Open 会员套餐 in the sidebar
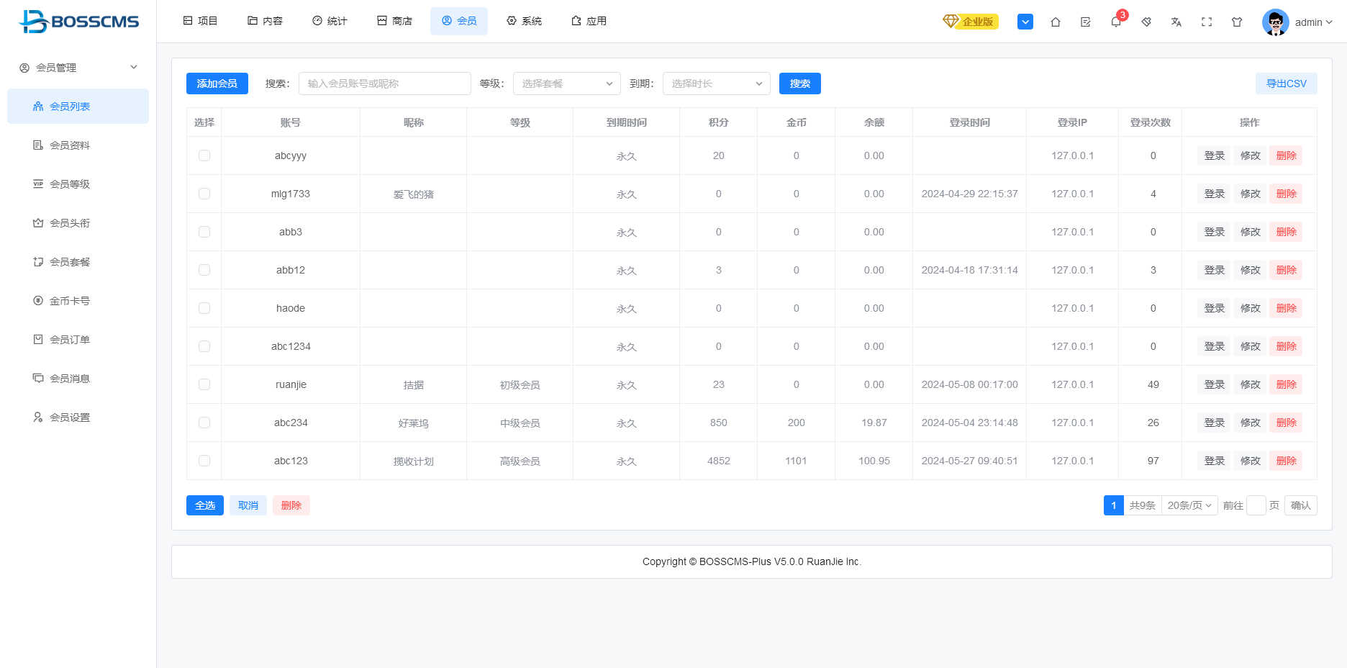This screenshot has width=1347, height=668. 78,261
